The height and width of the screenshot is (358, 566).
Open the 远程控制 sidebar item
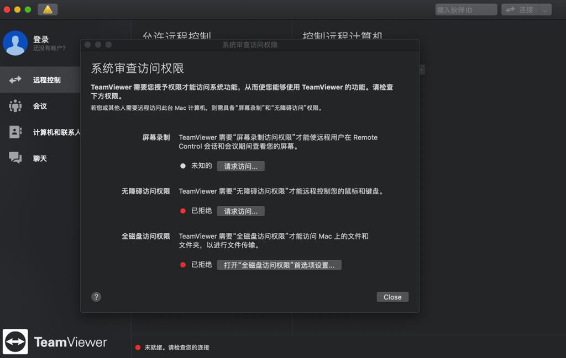[40, 79]
